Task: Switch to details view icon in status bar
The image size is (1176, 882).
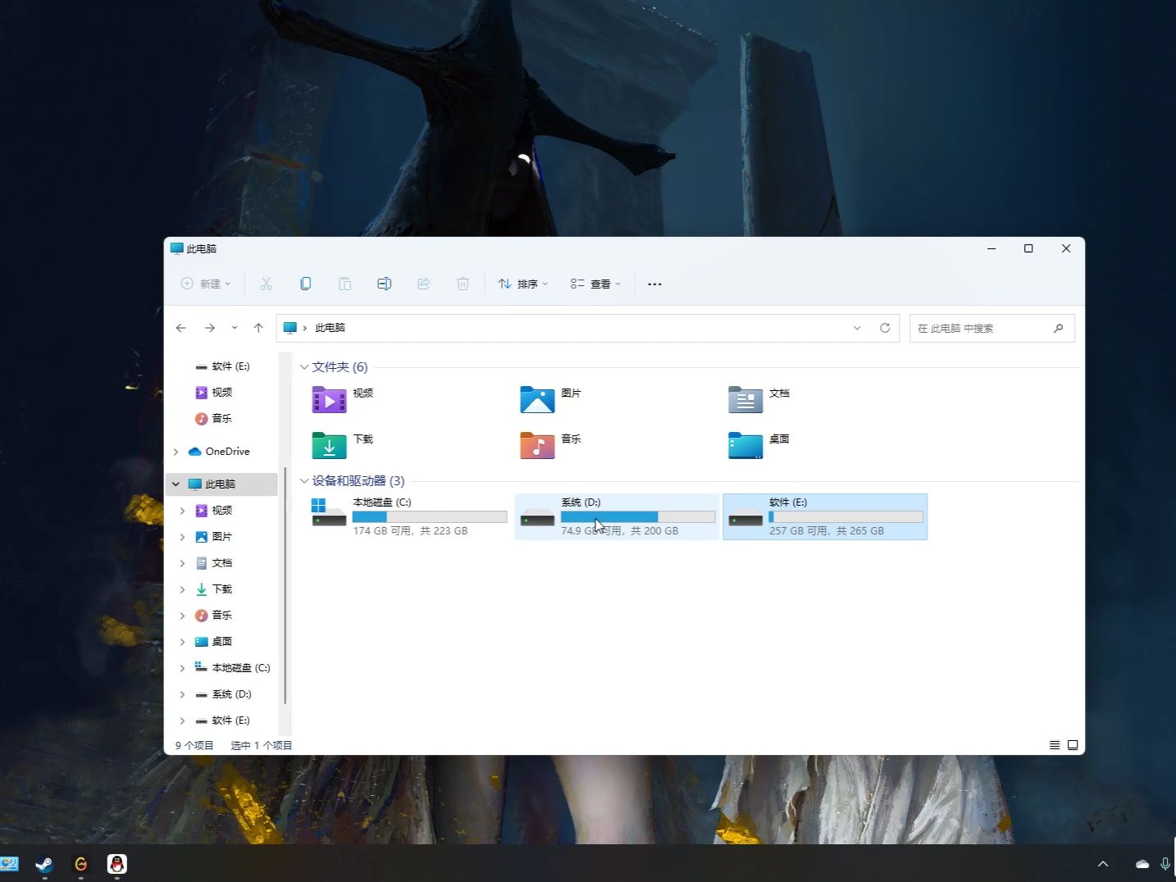Action: click(1055, 745)
